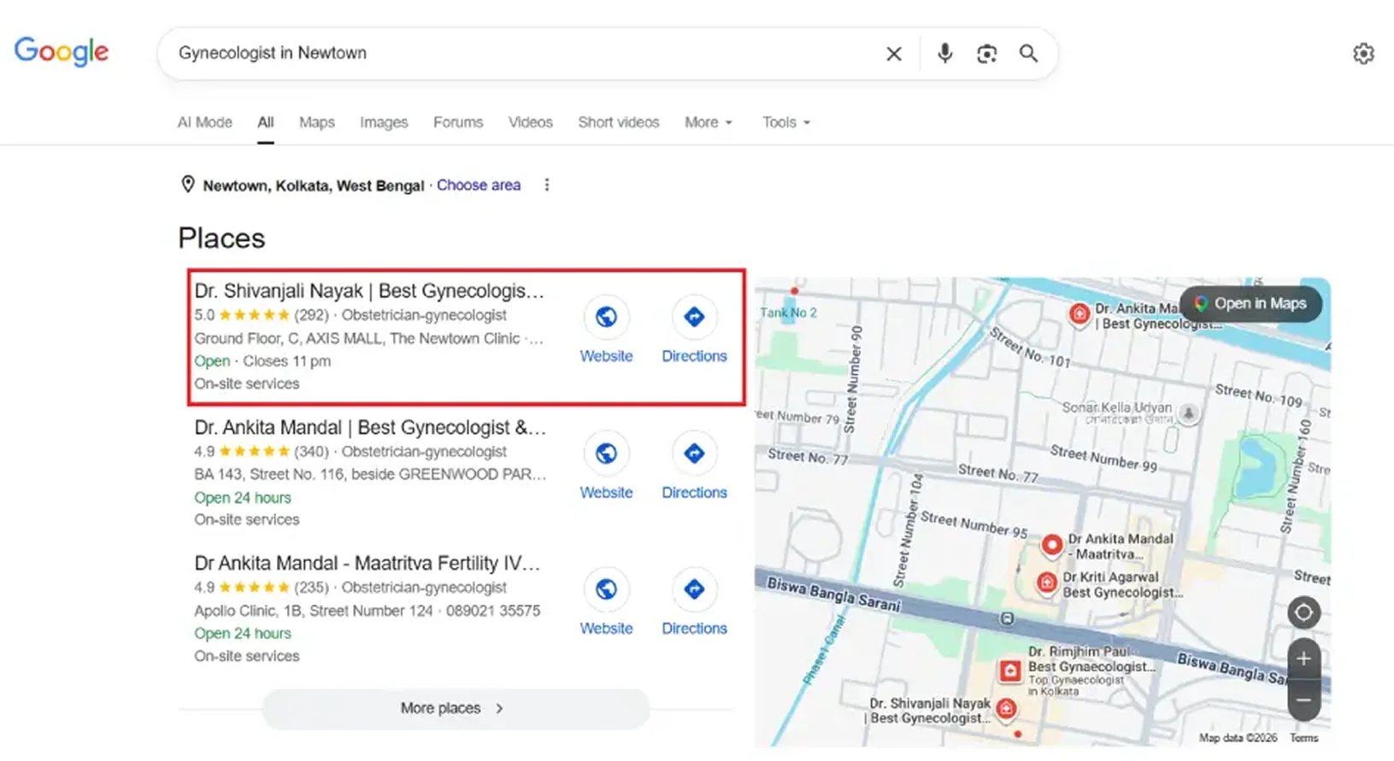Switch to AI Mode tab
This screenshot has height=761, width=1394.
point(205,122)
